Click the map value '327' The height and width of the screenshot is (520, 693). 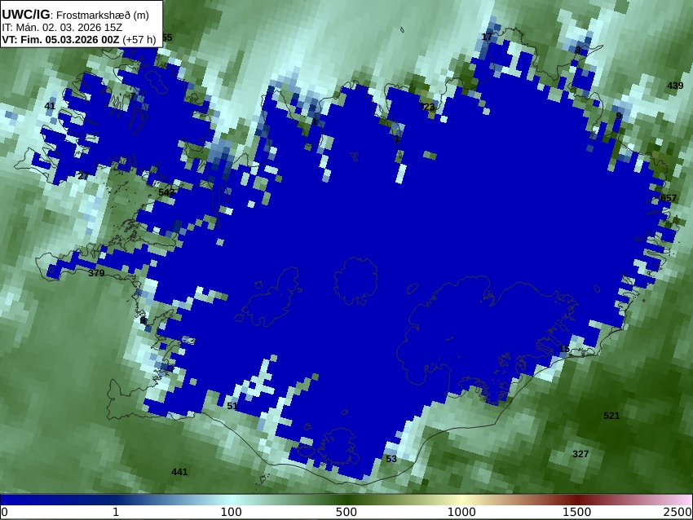tap(580, 454)
